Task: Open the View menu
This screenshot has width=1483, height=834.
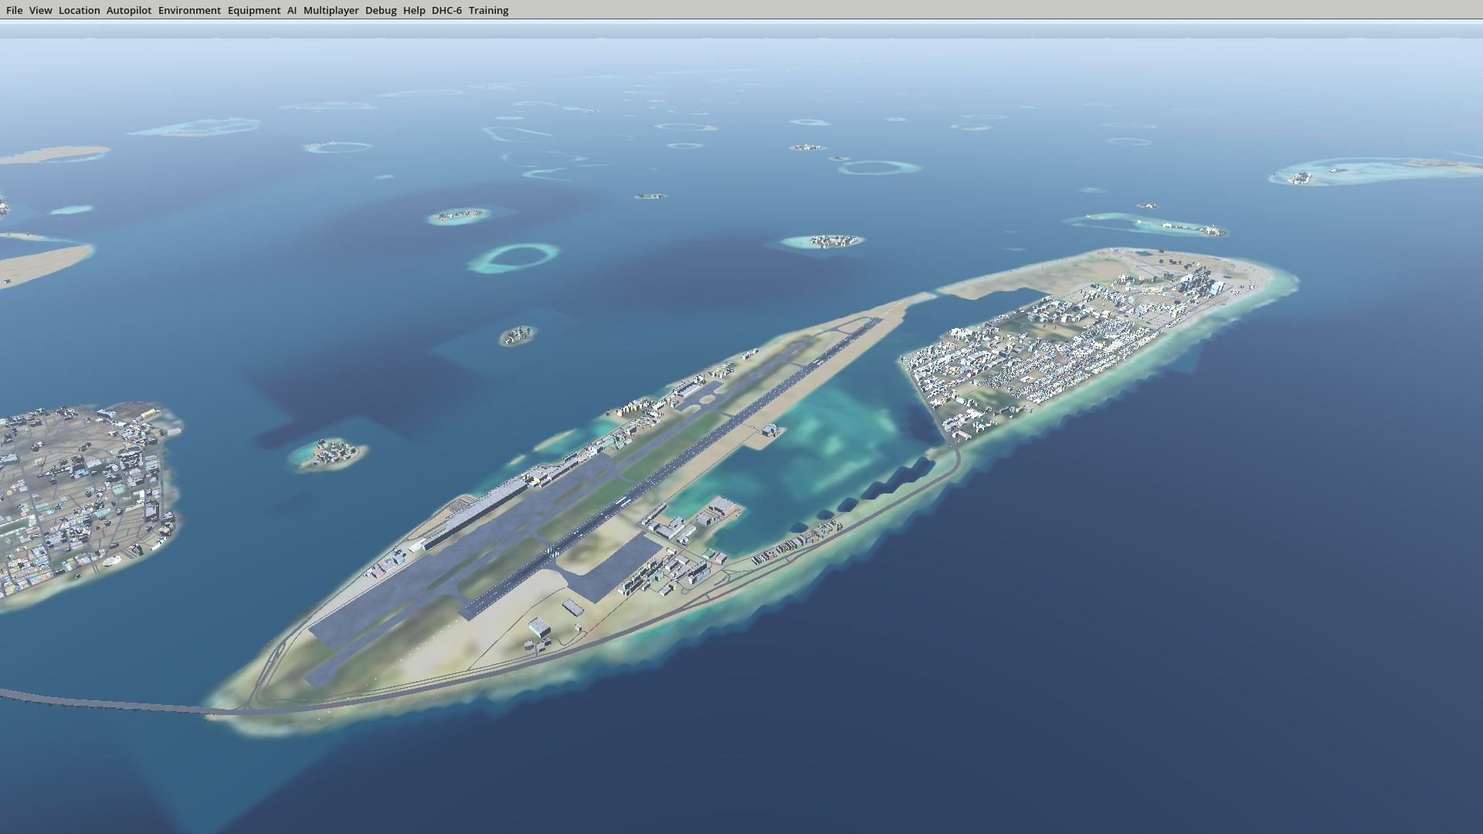Action: point(40,10)
